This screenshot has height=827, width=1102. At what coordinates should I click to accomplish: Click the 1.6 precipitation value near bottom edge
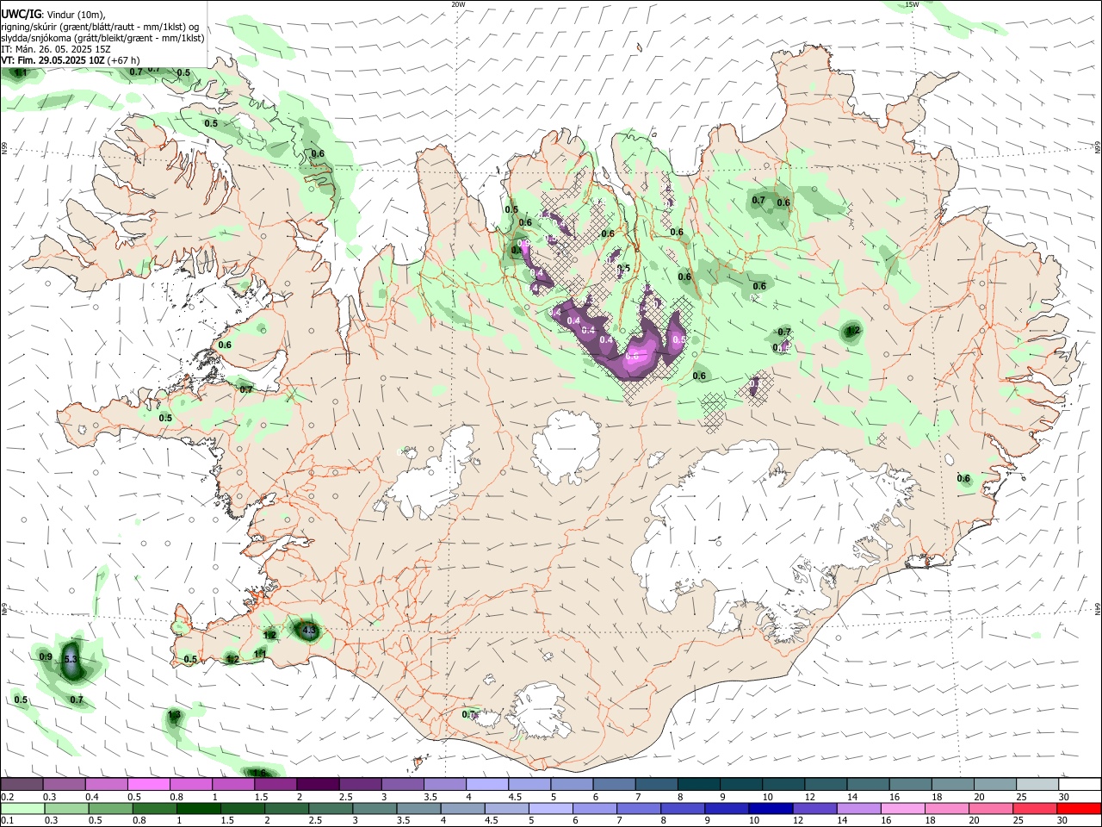tap(260, 773)
